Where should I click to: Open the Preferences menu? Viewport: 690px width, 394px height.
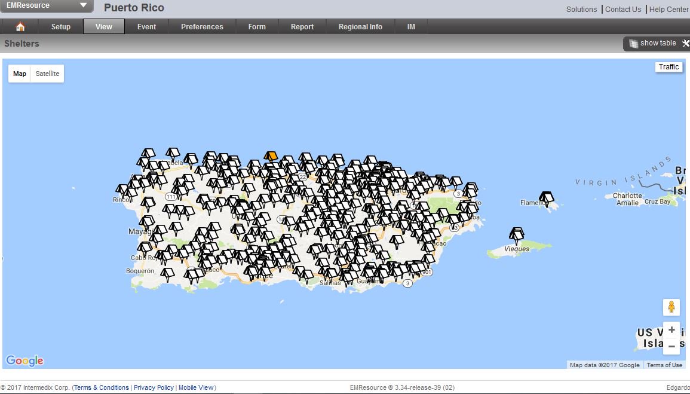click(x=202, y=27)
